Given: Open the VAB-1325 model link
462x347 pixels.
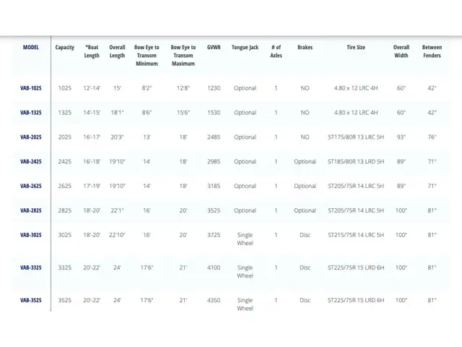Looking at the screenshot, I should click(31, 113).
